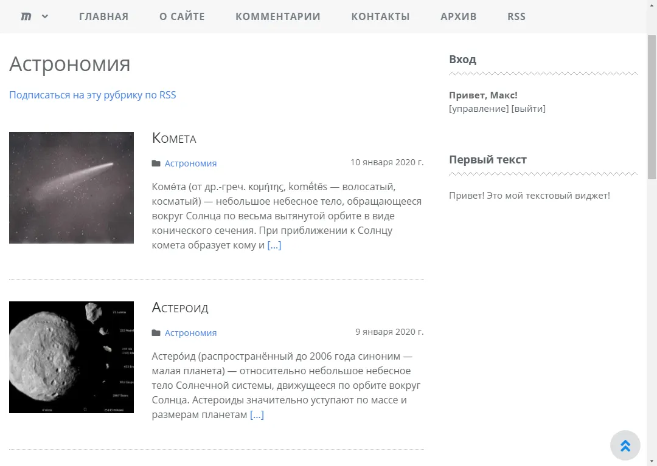Navigate to Контакты page

pyautogui.click(x=380, y=16)
